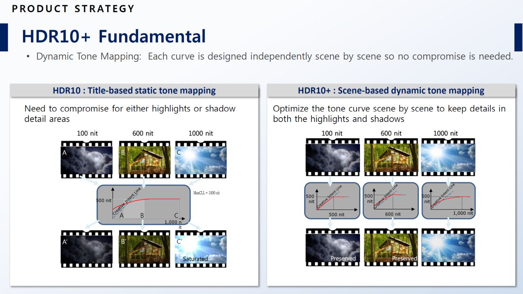This screenshot has height=294, width=523.
Task: Select the top moon thumbnail in HDR10+ panel
Action: pos(333,159)
